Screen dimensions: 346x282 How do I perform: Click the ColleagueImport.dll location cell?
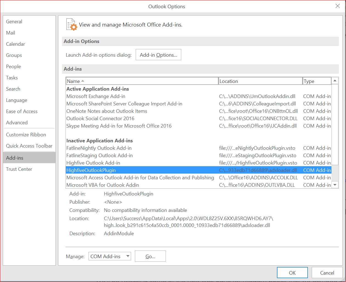[257, 104]
